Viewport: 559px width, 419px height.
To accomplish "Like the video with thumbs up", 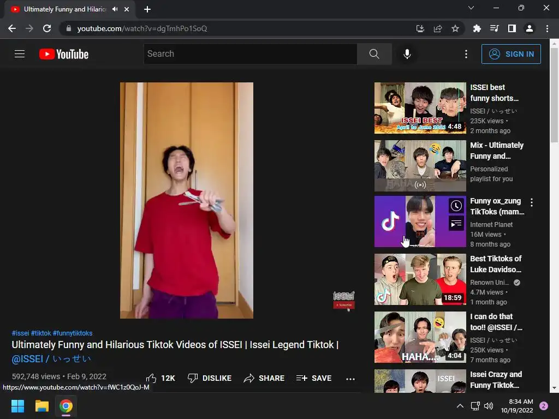I will pos(160,379).
